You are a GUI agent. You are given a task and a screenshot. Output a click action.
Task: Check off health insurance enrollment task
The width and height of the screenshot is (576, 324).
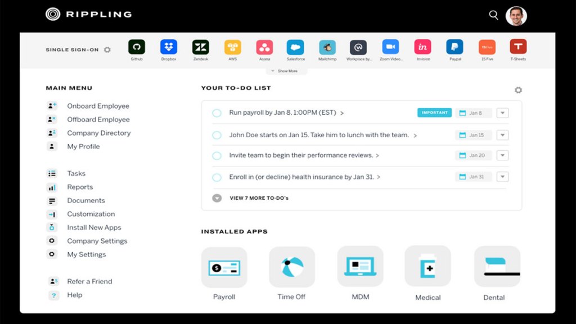pos(217,177)
